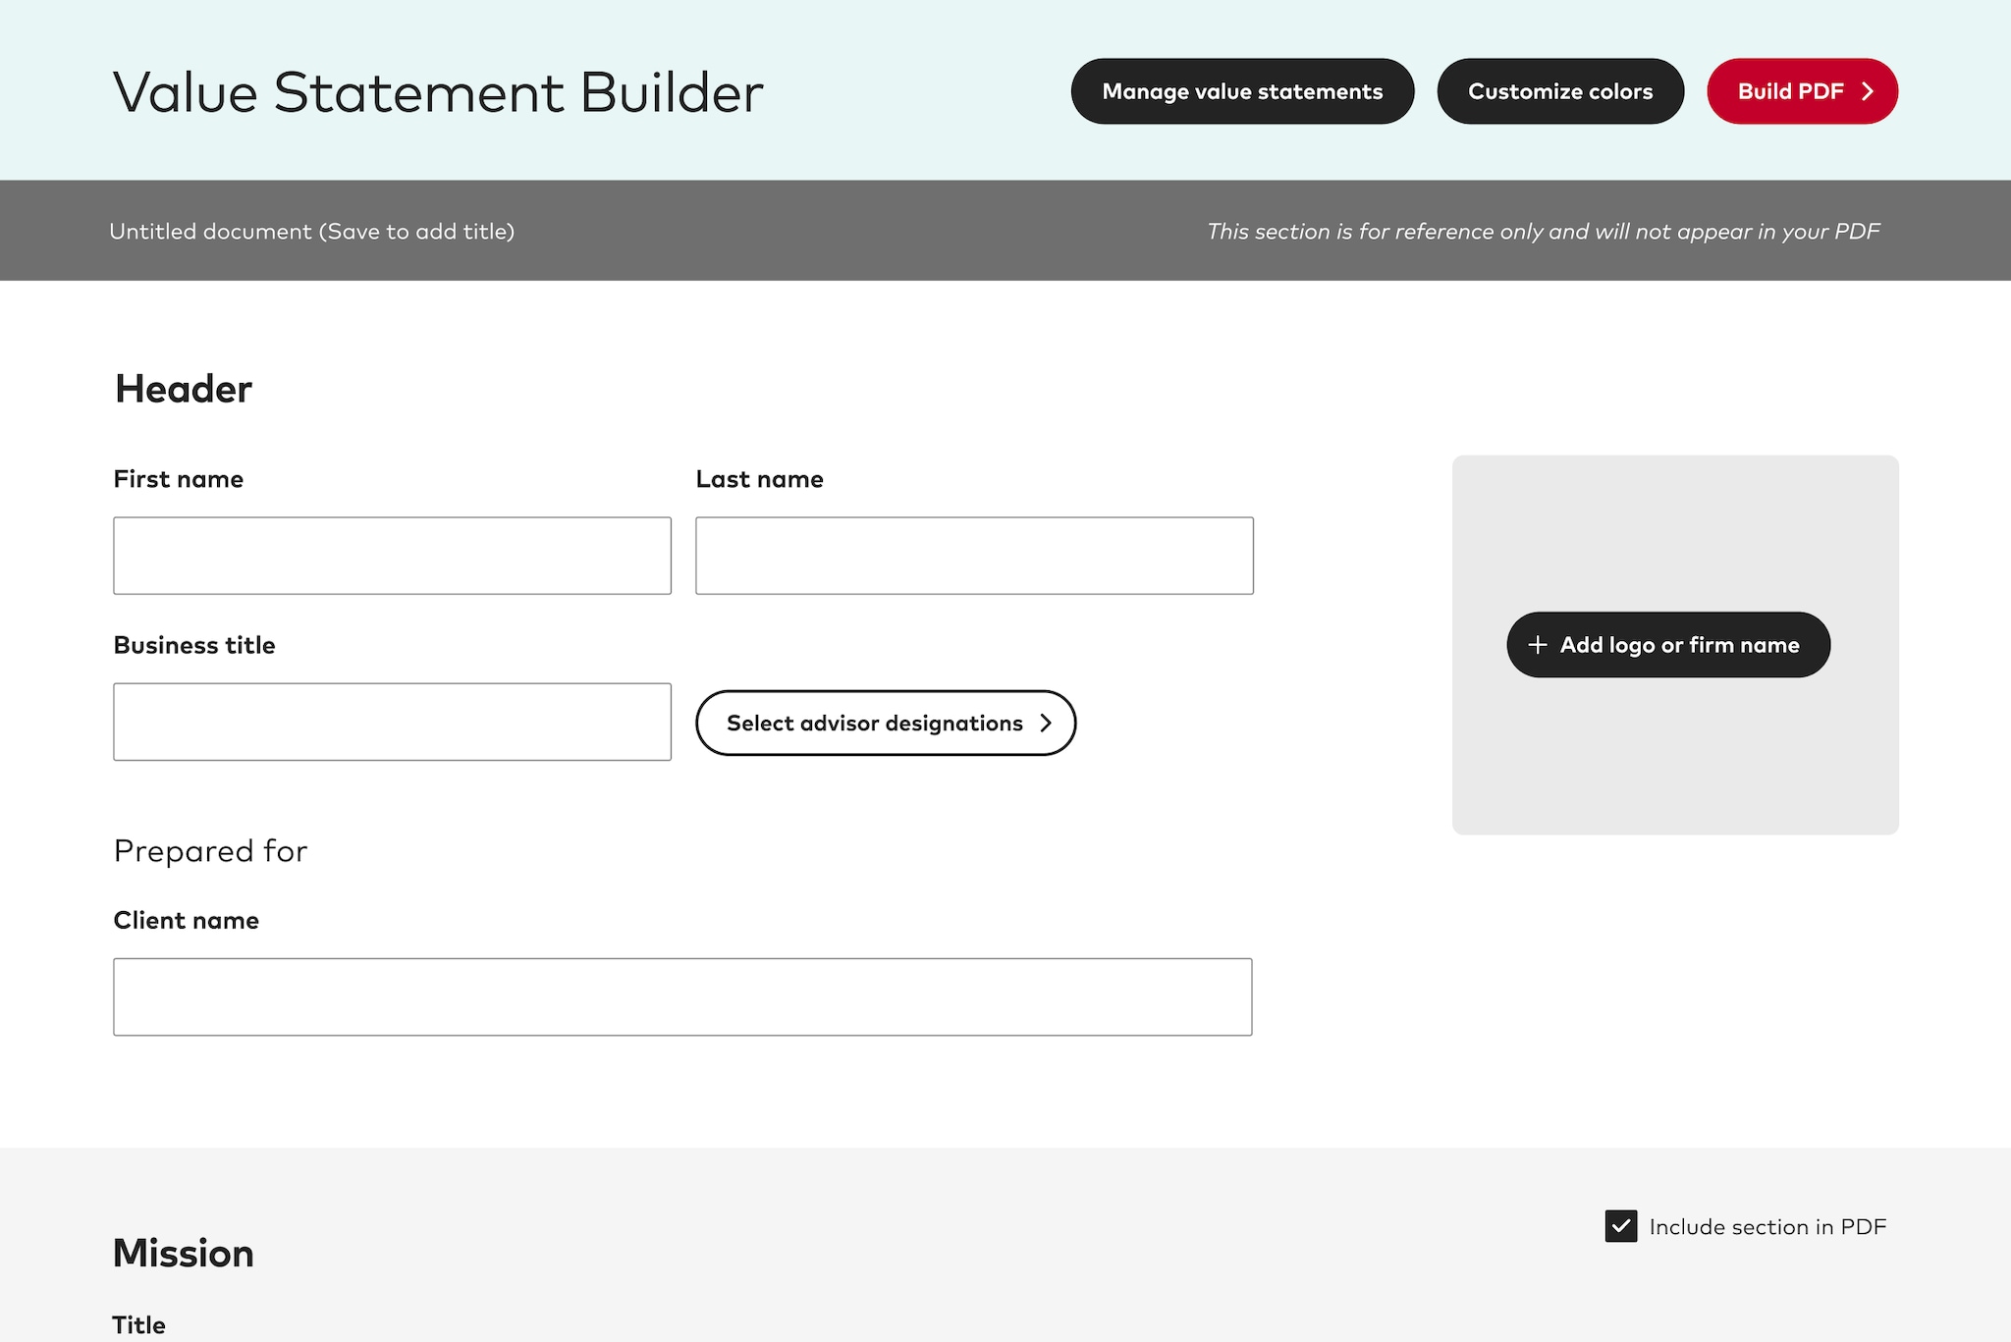
Task: Click the chevron on Build PDF button
Action: click(1869, 90)
